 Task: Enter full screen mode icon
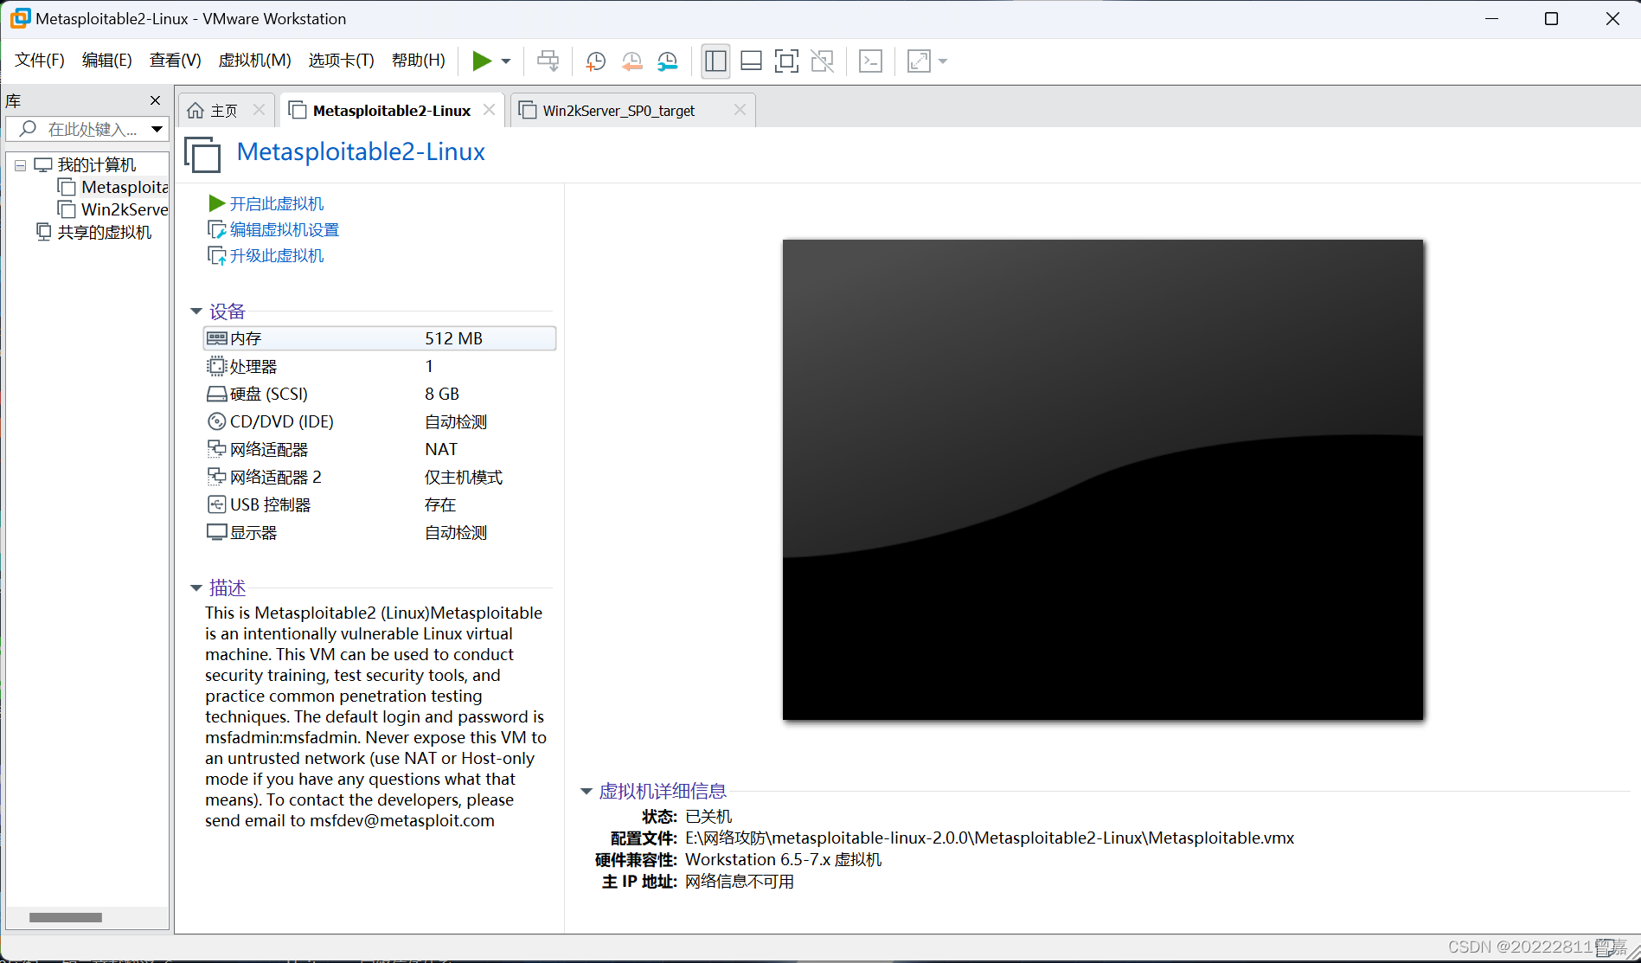tap(786, 61)
